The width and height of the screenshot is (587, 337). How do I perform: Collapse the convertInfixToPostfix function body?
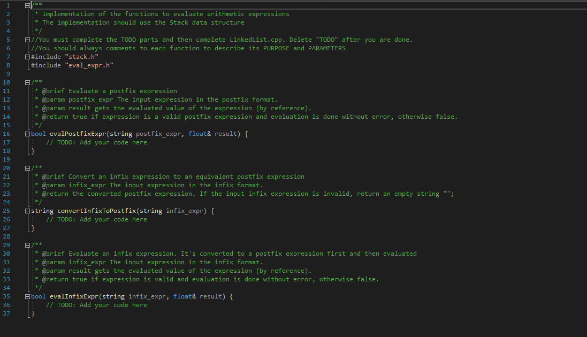[x=27, y=211]
